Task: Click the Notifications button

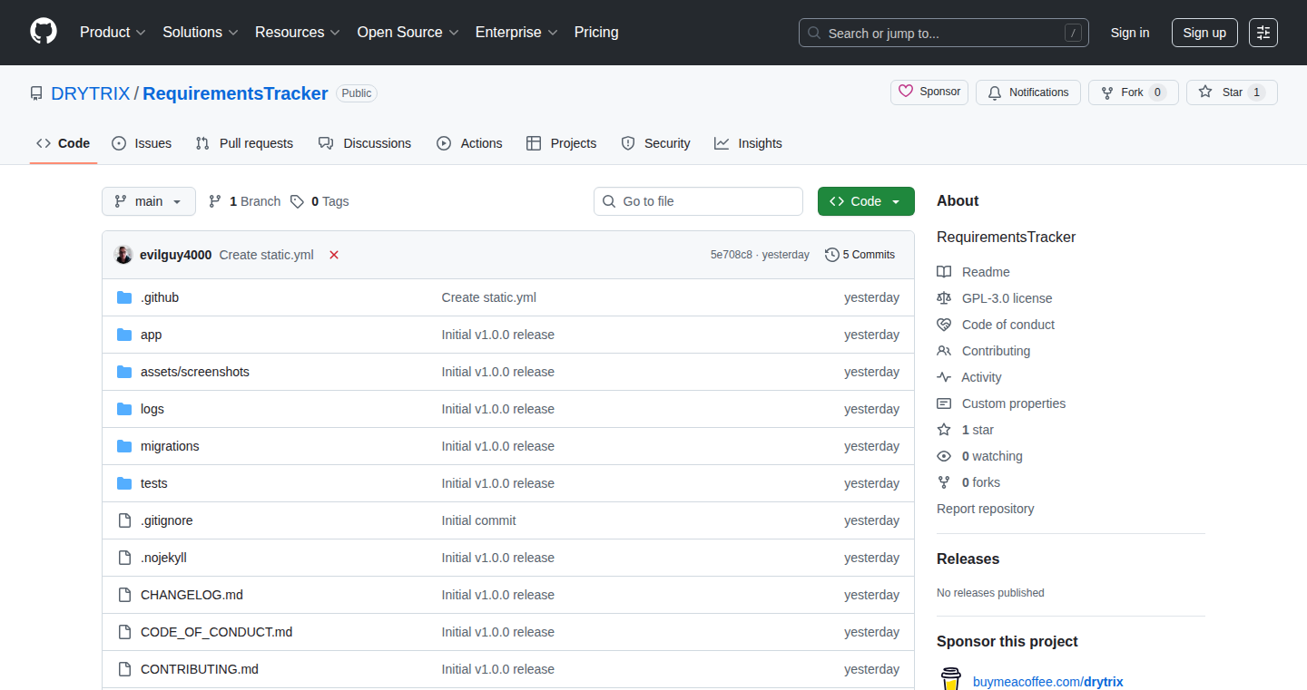Action: point(1028,92)
